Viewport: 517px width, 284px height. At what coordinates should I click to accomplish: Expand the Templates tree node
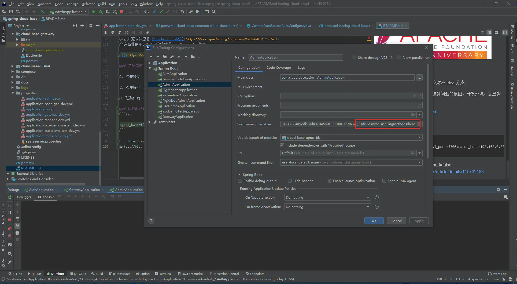pos(150,122)
